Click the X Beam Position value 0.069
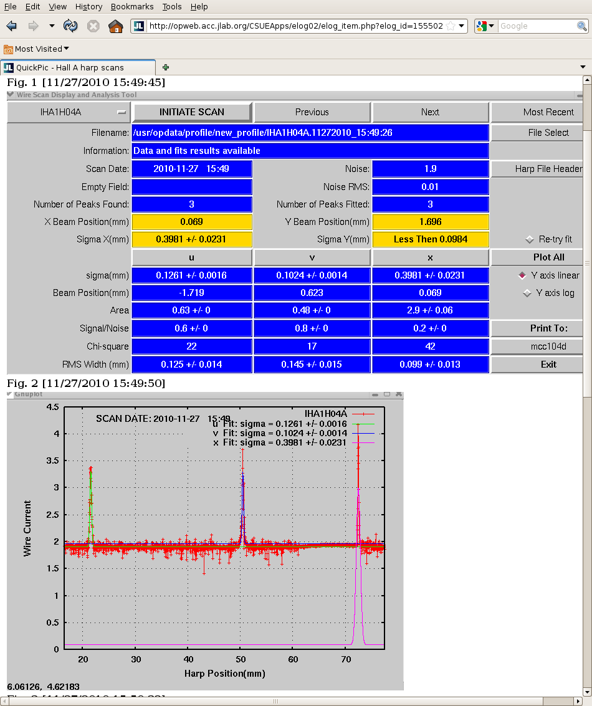This screenshot has height=706, width=592. [x=192, y=222]
